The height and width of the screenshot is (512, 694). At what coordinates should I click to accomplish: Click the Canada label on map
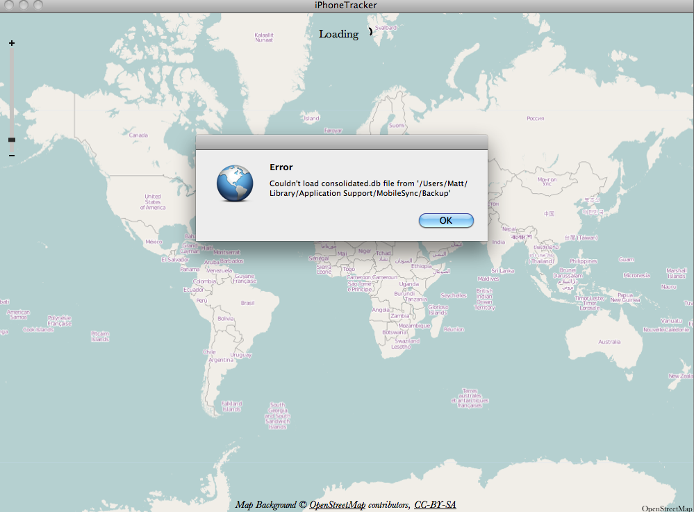tap(138, 135)
